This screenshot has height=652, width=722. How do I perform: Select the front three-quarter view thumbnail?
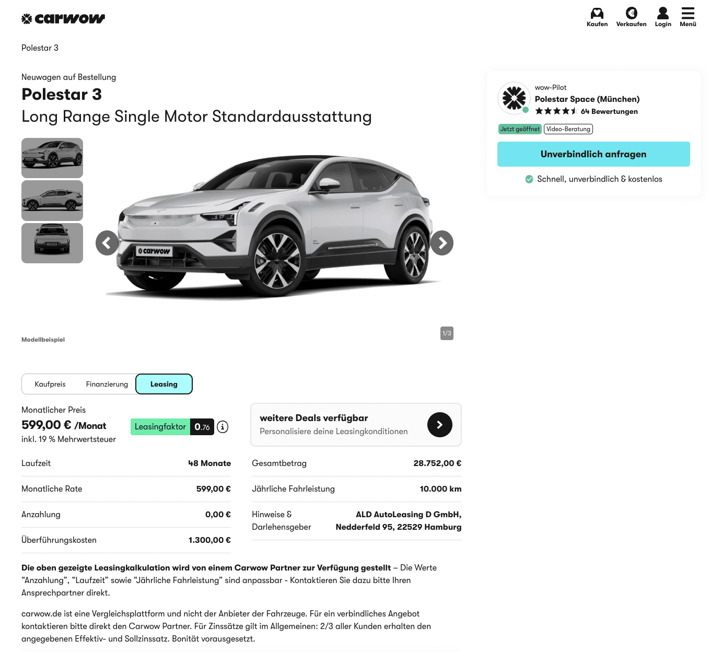[x=52, y=158]
